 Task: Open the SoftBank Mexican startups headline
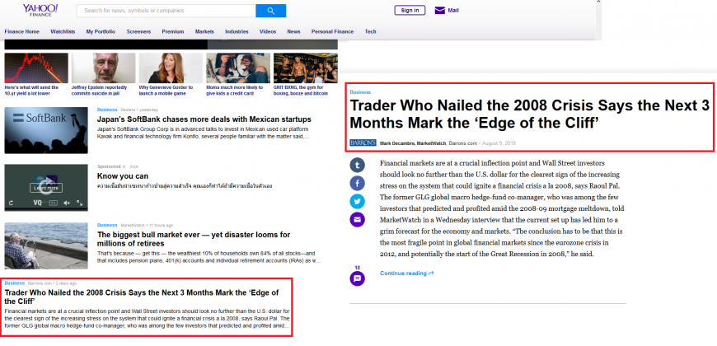(x=204, y=119)
